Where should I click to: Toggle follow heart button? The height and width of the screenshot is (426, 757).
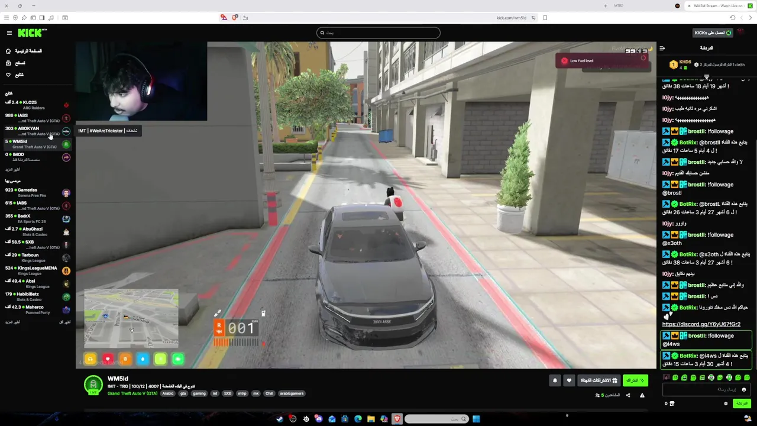click(x=569, y=380)
